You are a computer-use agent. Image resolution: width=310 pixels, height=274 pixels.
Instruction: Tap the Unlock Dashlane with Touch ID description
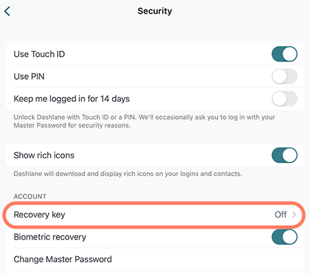[144, 121]
